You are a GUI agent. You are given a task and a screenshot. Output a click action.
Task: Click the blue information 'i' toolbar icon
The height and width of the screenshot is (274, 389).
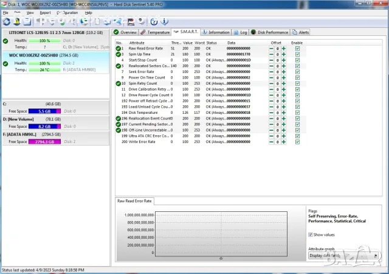165,22
